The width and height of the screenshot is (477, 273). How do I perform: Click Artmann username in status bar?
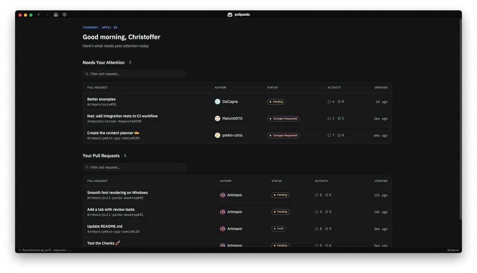pyautogui.click(x=453, y=250)
